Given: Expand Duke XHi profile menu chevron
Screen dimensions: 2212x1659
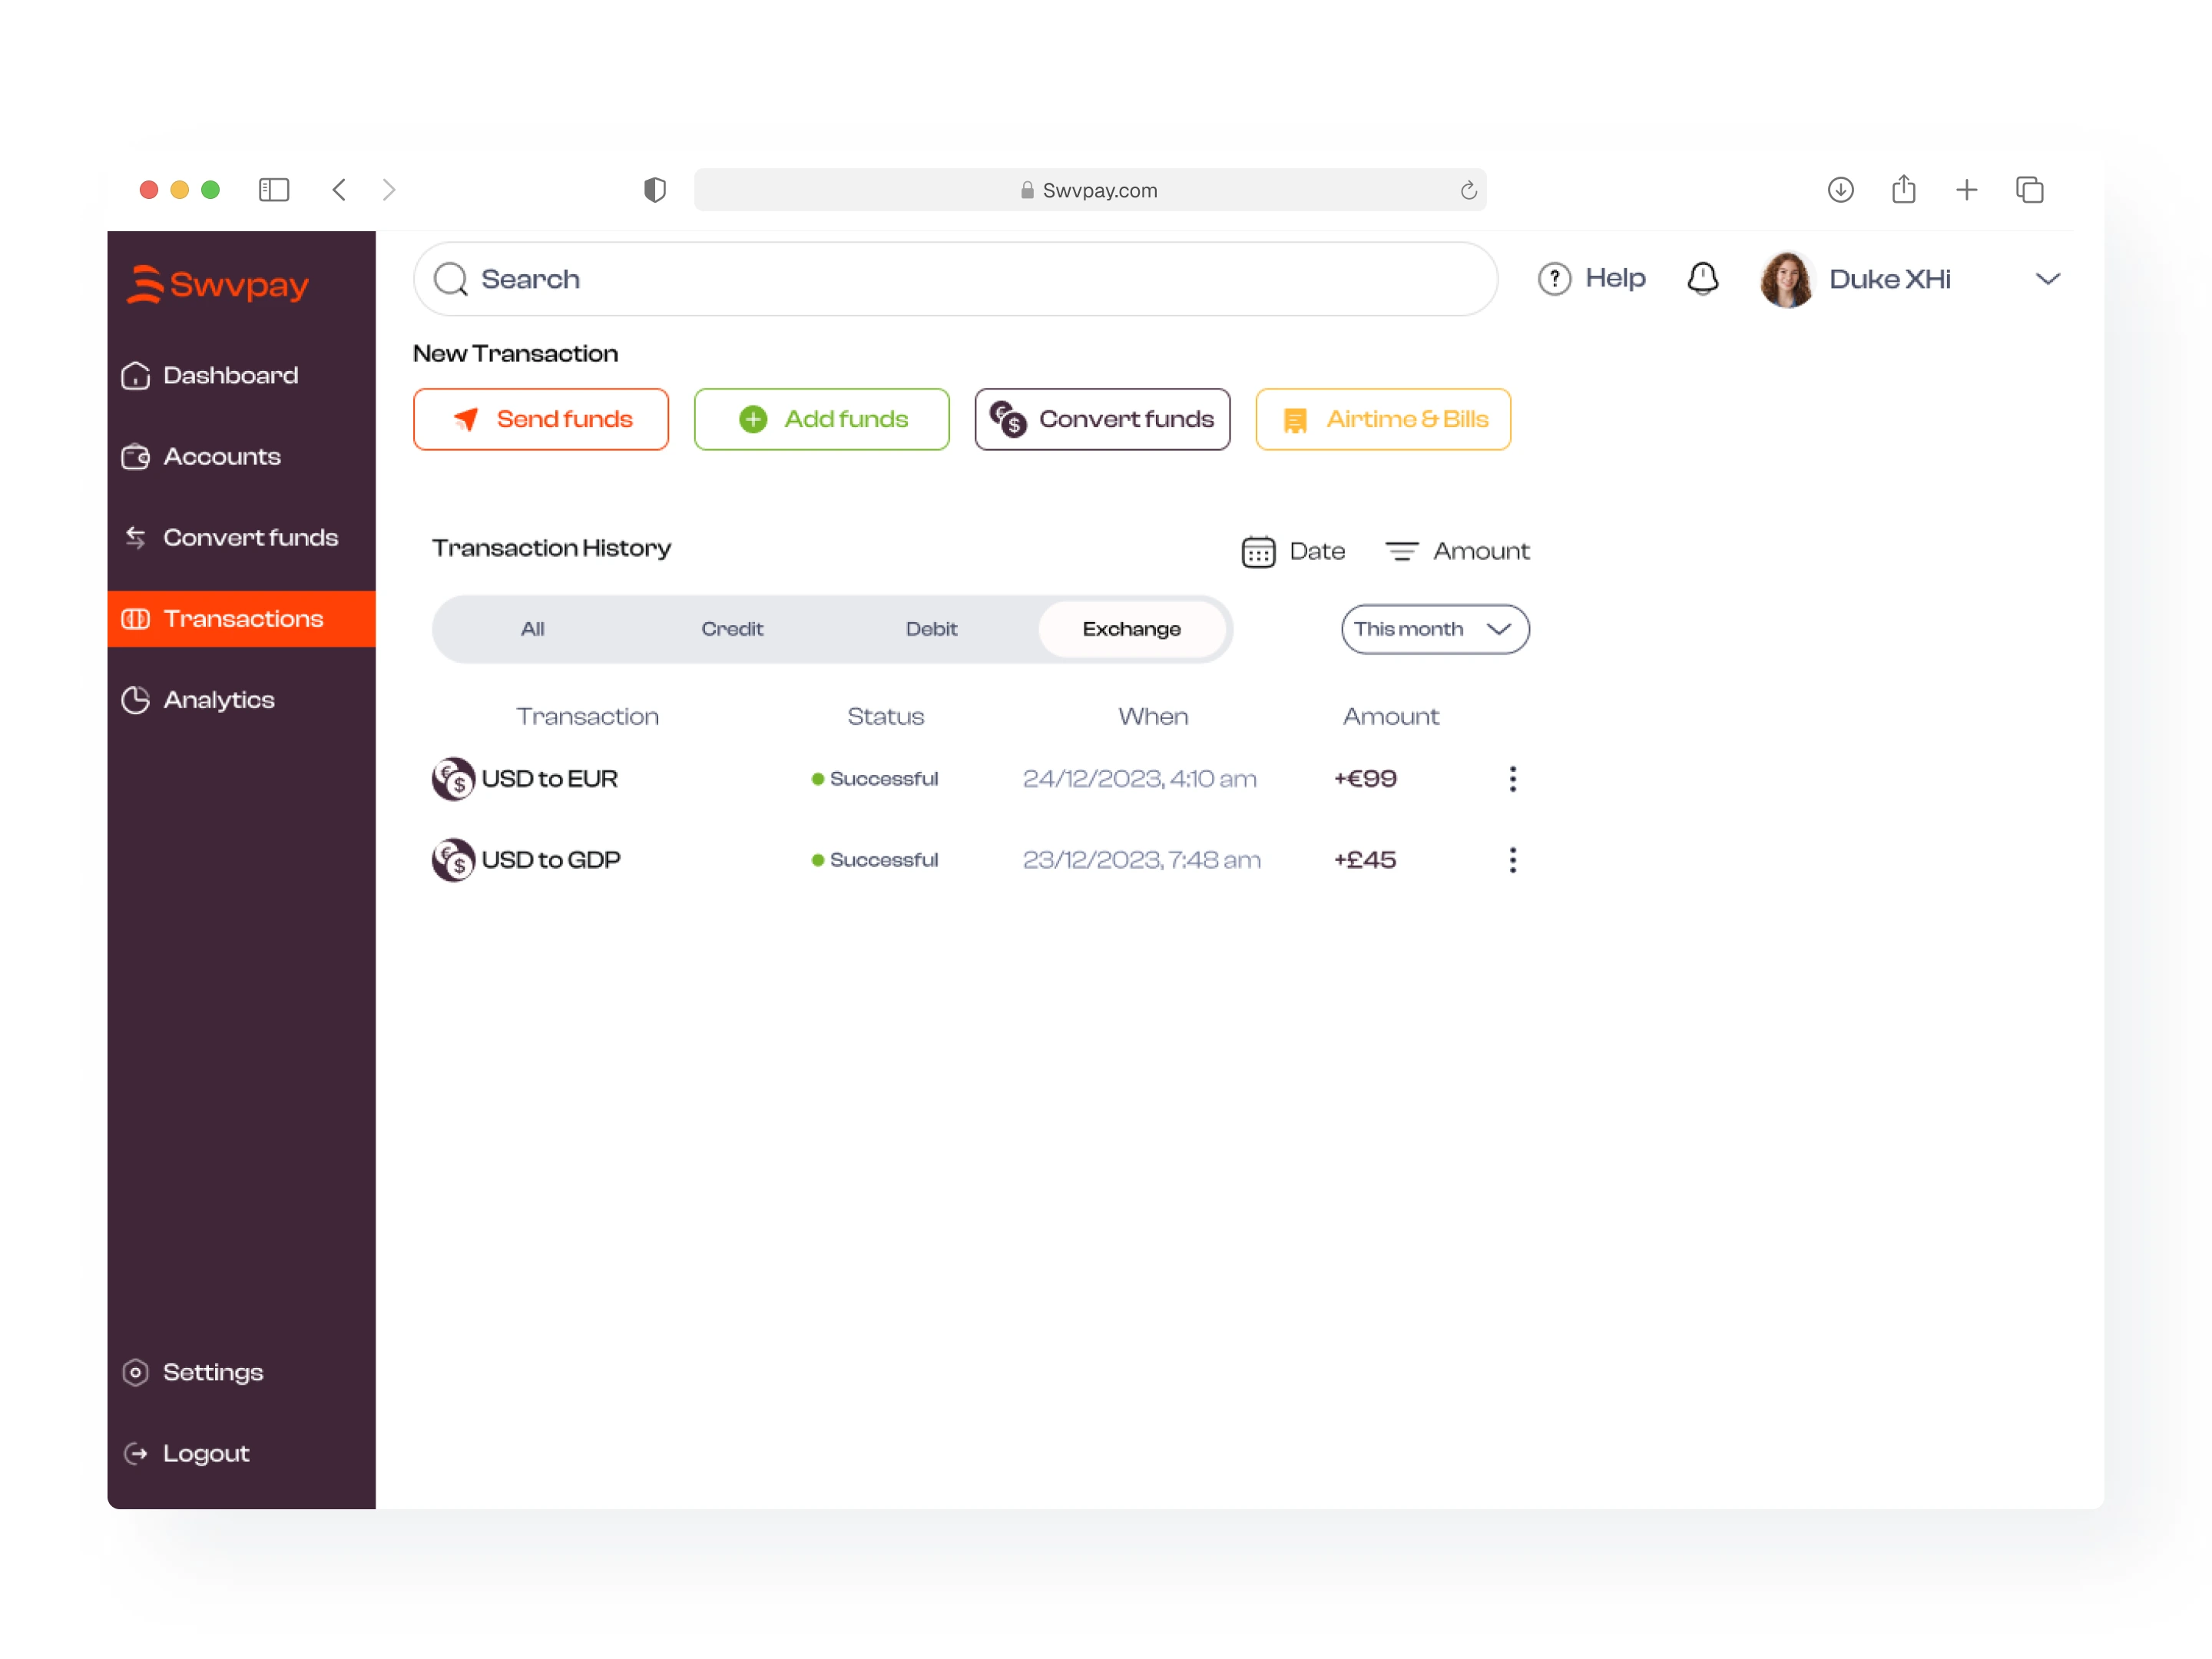Looking at the screenshot, I should coord(2047,279).
